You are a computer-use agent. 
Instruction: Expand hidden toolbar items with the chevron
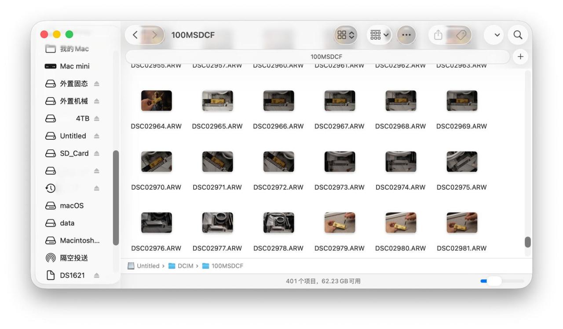(497, 35)
